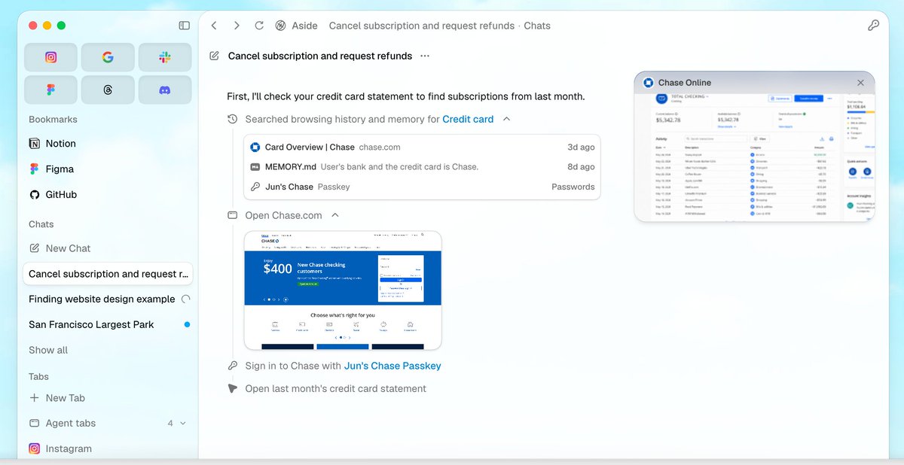904x465 pixels.
Task: Open the Finding website design example chat
Action: pyautogui.click(x=108, y=299)
